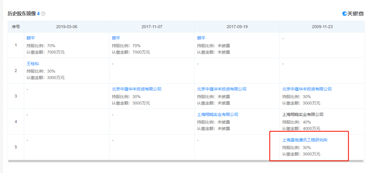This screenshot has width=368, height=173.
Task: Open 顾平 link in the 2017-09-19 column
Action: 201,38
